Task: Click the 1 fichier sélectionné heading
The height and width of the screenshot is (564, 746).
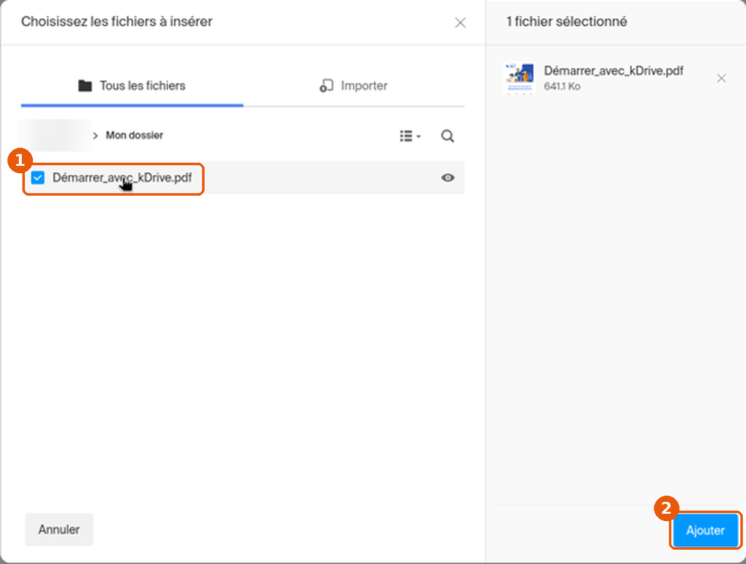Action: pos(566,22)
